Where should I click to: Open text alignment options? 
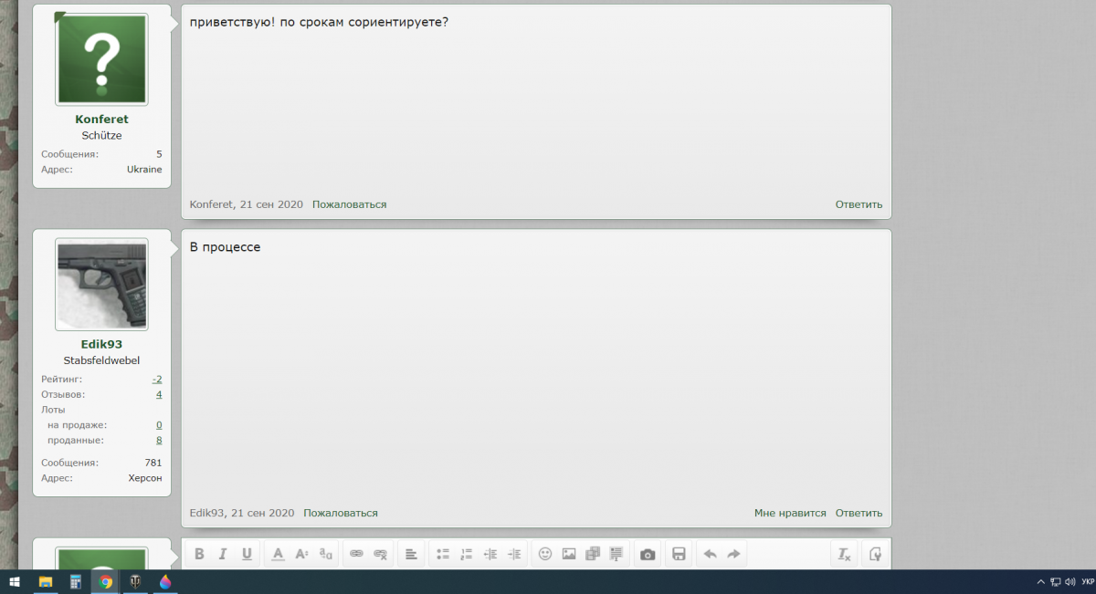[411, 554]
